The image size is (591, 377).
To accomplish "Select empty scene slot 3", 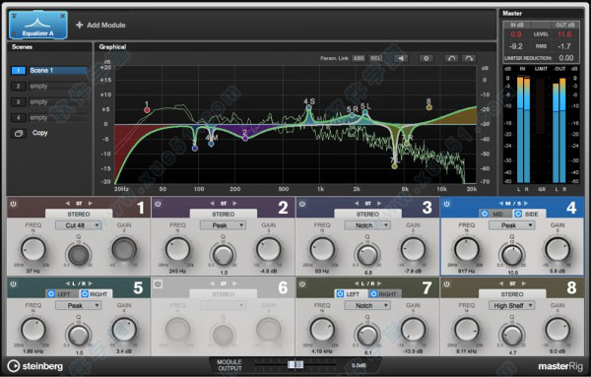I will coord(49,102).
